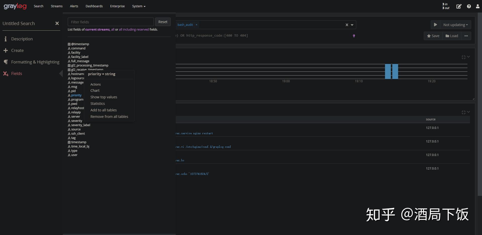Image resolution: width=482 pixels, height=235 pixels.
Task: Remove the bash_audit stream tag
Action: point(197,25)
